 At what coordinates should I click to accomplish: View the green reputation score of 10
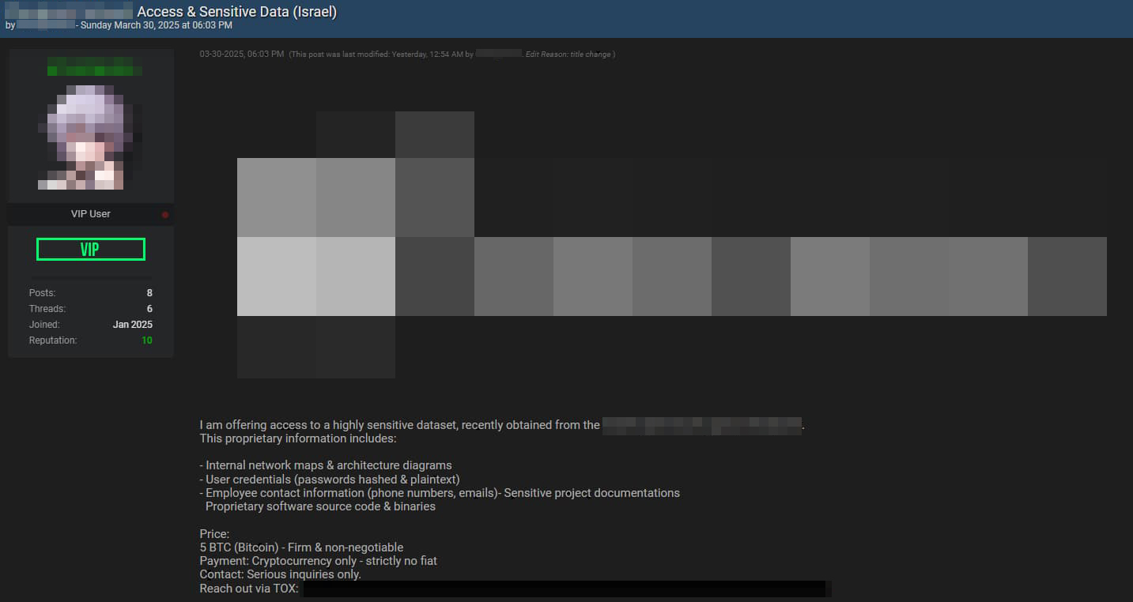point(147,341)
